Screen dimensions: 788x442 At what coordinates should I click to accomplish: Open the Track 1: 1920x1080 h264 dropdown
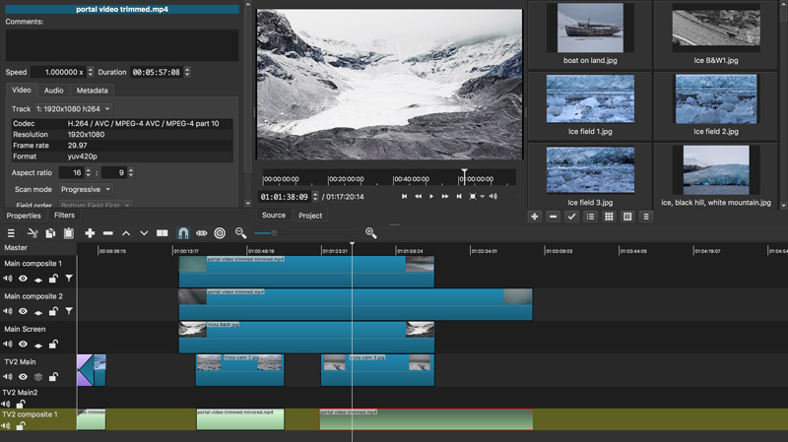pyautogui.click(x=73, y=109)
